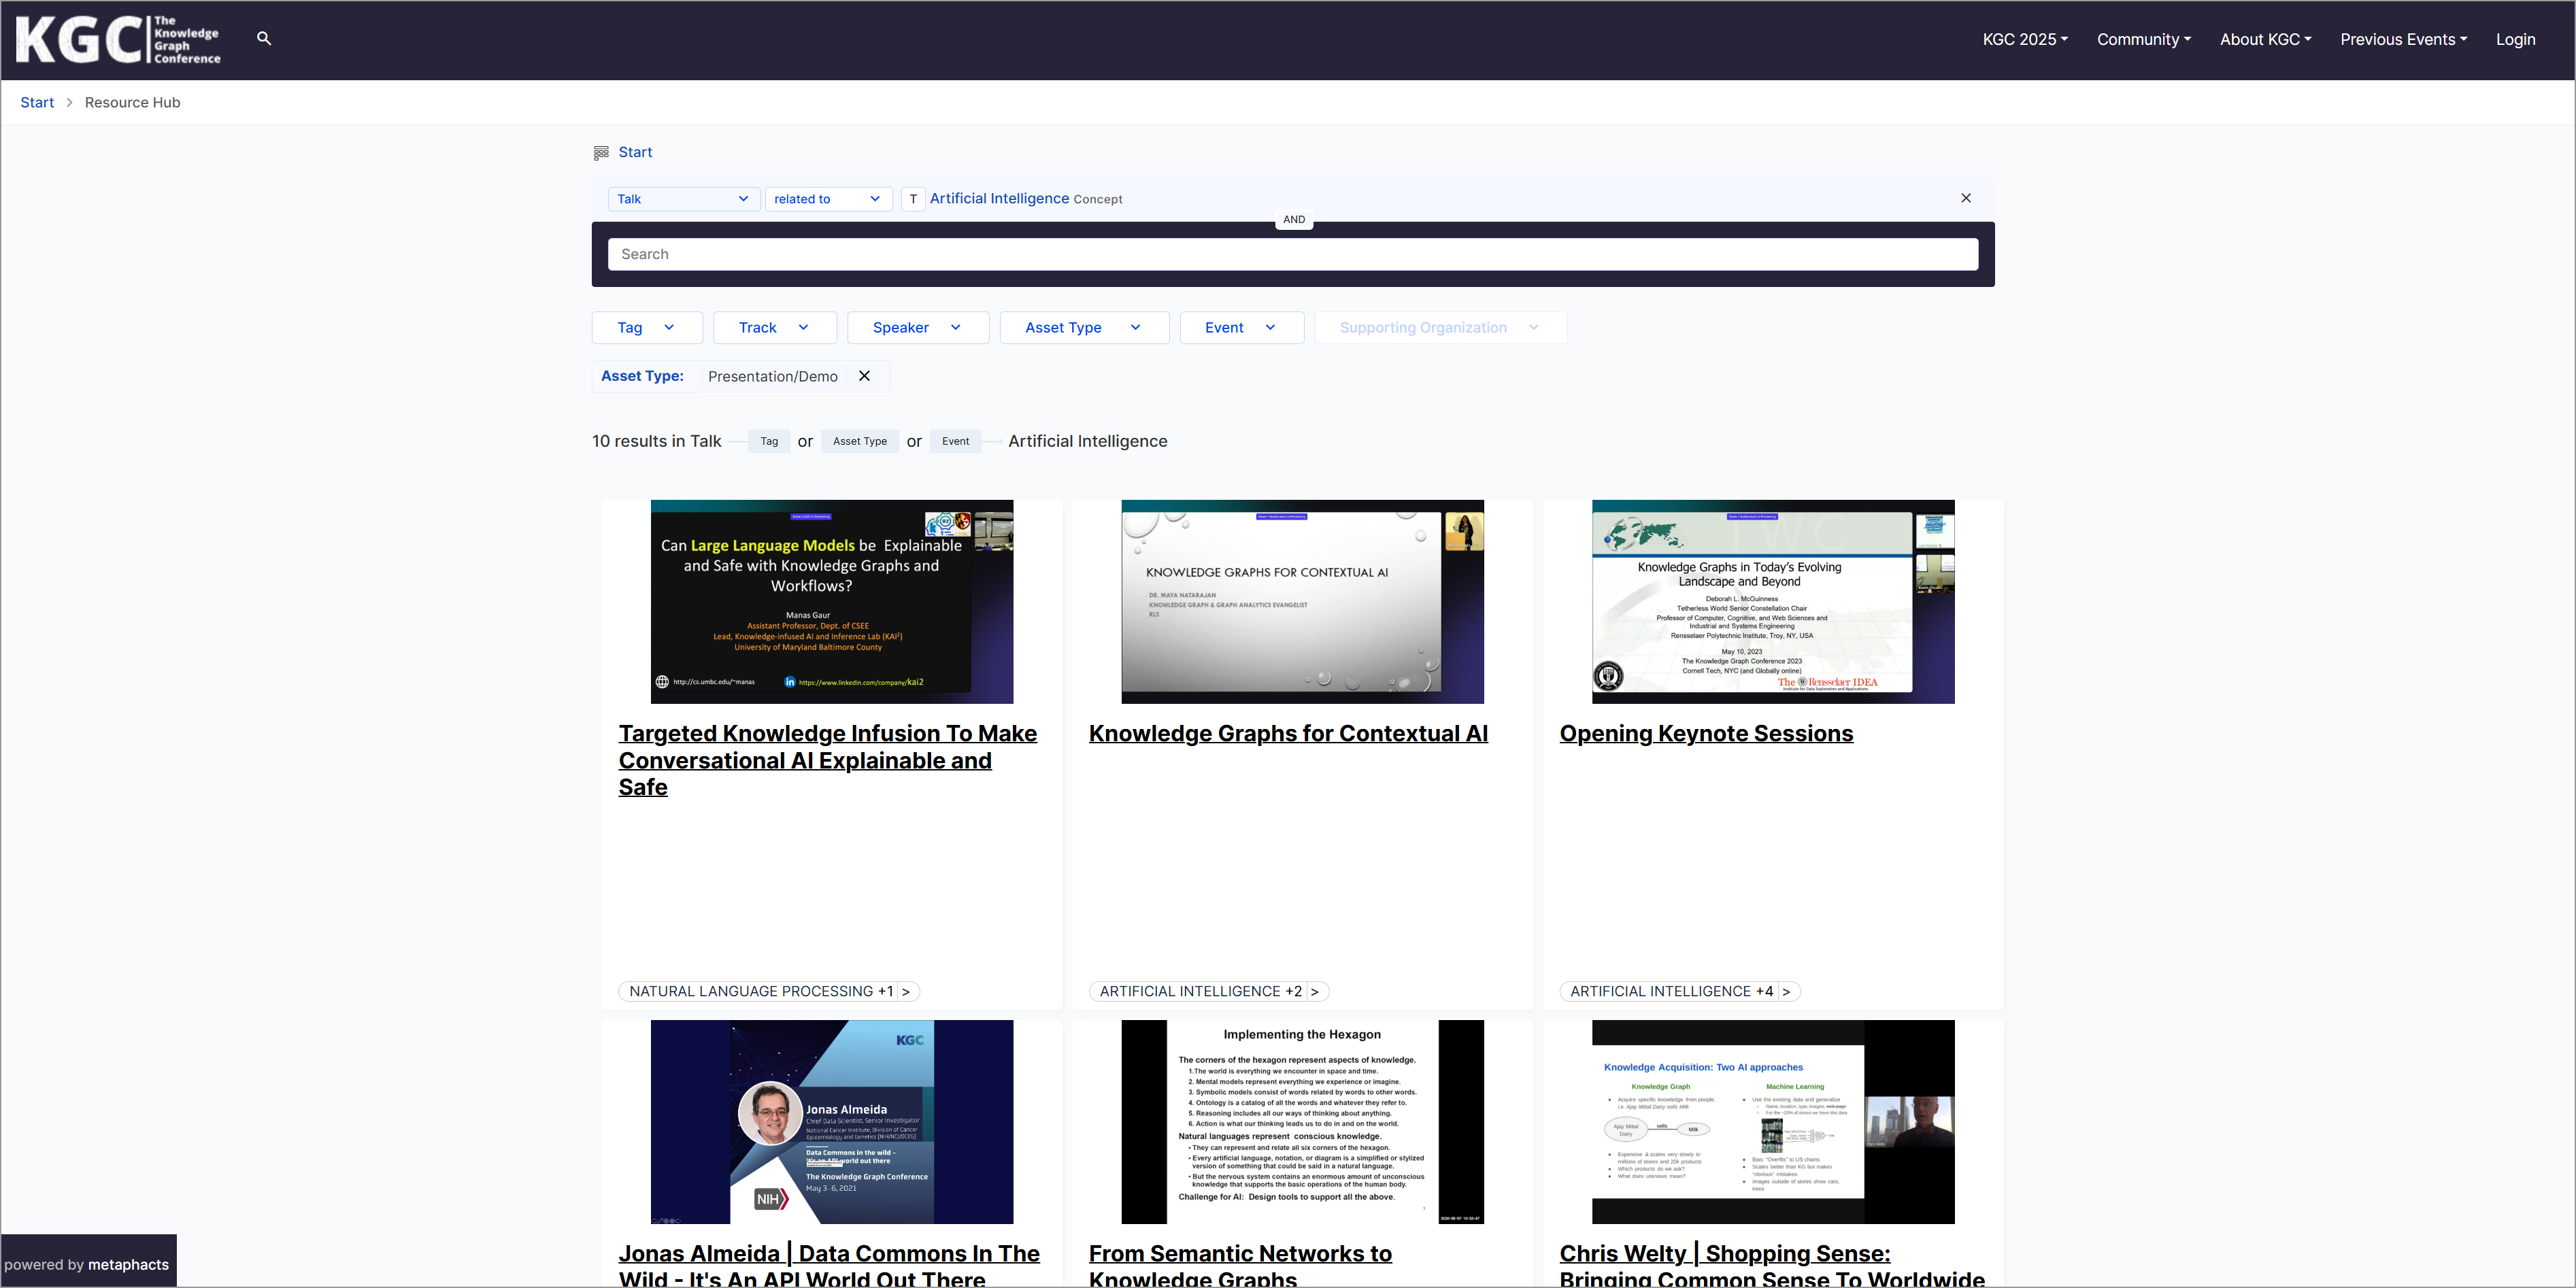Click the magnifier search icon in header
2576x1288 pixels.
[264, 39]
